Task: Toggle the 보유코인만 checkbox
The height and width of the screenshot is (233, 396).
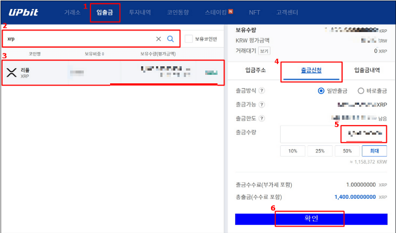Action: point(189,39)
